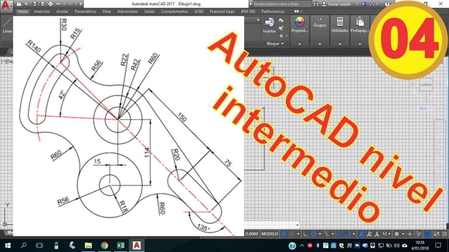This screenshot has height=252, width=449.
Task: Toggle hardware acceleration blue circle
Action: [428, 234]
